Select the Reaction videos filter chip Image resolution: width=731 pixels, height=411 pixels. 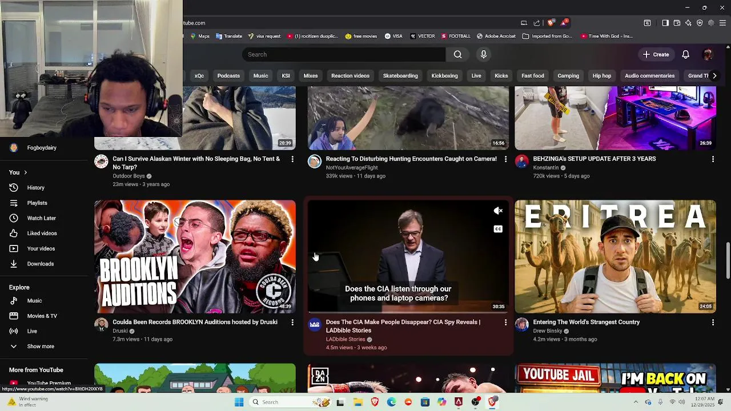pos(350,76)
